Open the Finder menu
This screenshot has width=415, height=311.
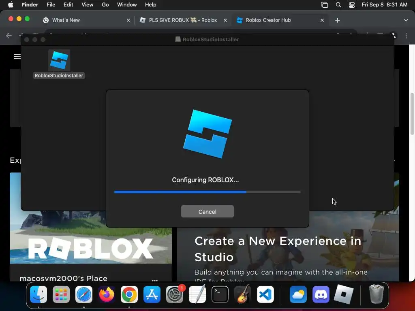coord(30,5)
